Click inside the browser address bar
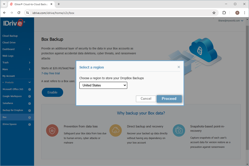249x166 pixels. (x=83, y=13)
